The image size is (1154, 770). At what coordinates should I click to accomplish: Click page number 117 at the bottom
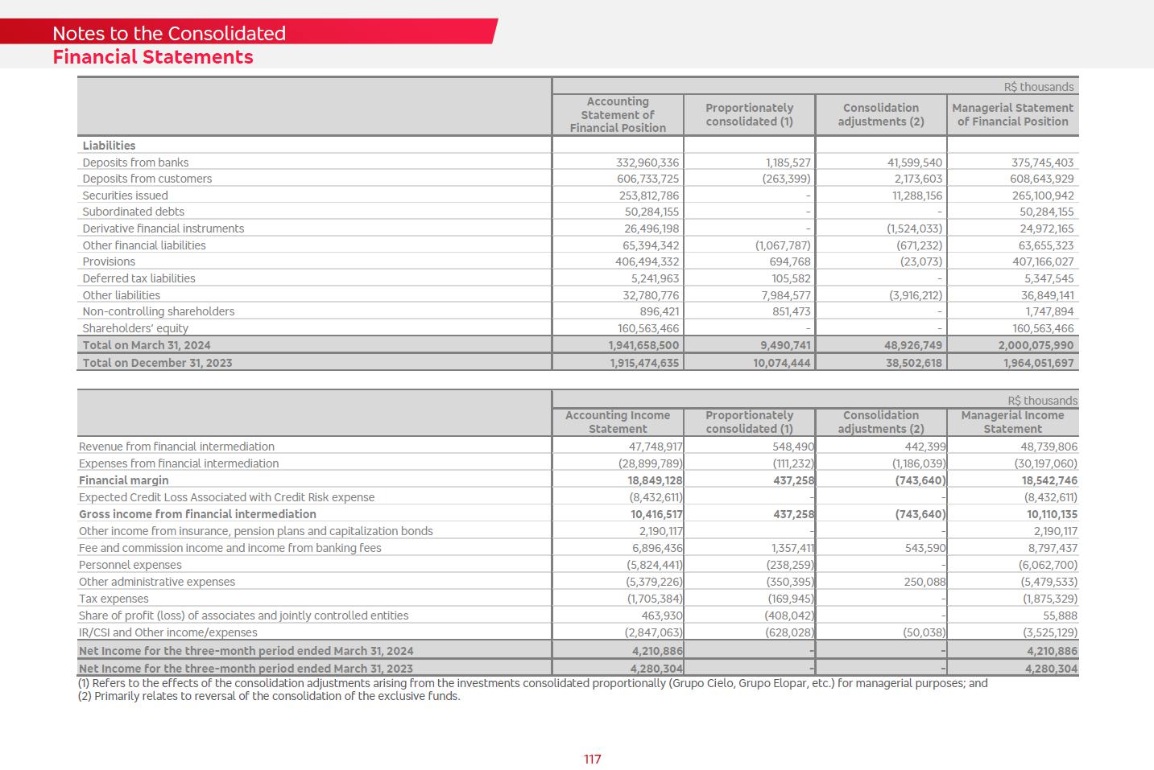coord(593,759)
